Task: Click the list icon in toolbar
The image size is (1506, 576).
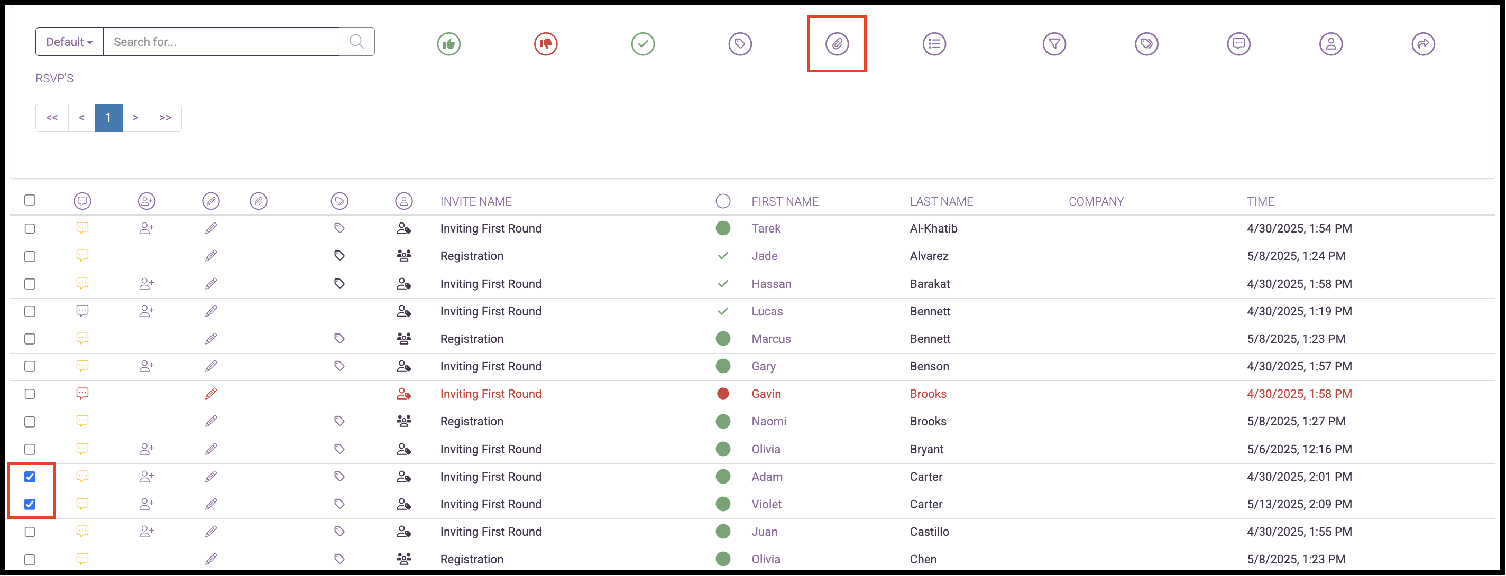Action: coord(934,44)
